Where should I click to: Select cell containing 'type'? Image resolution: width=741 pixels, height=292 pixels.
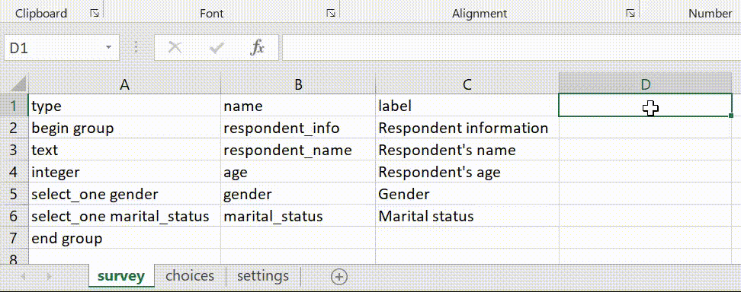(124, 106)
